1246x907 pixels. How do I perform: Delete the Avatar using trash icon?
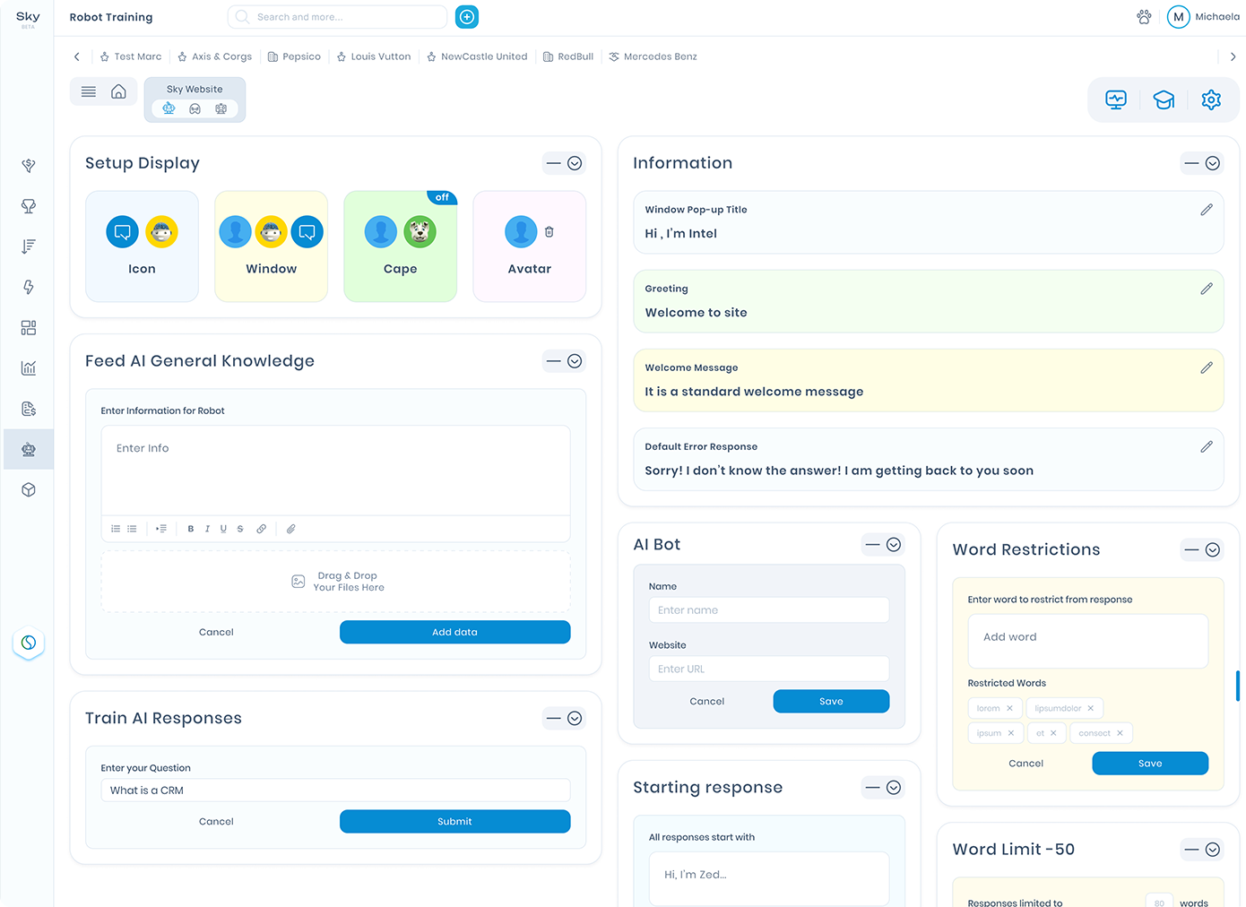coord(549,232)
